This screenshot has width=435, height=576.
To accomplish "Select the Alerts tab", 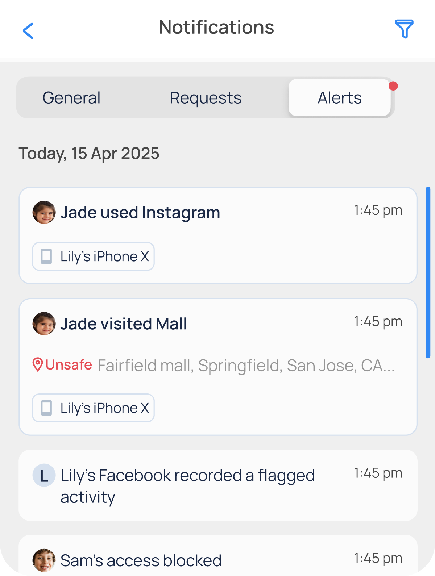I will (340, 98).
